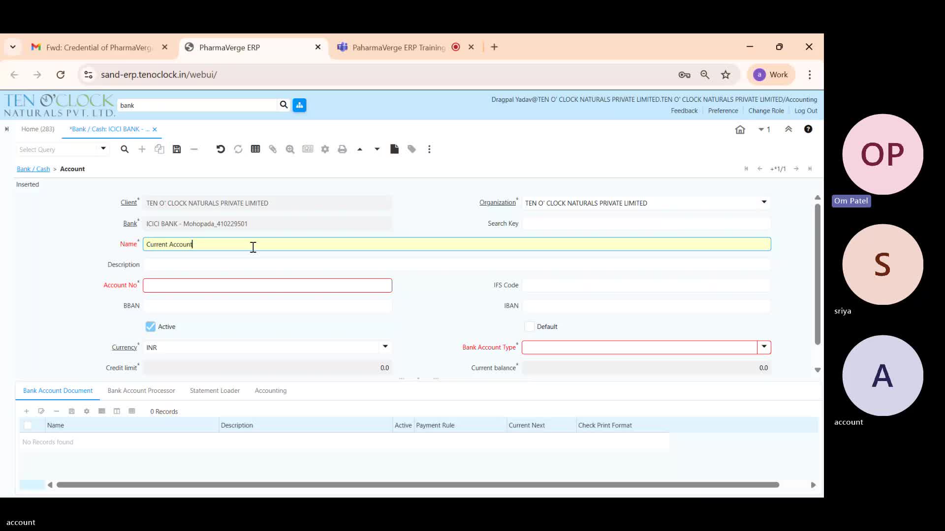Open the Attachment paperclip icon
Screen dimensions: 945x531
[x=273, y=149]
